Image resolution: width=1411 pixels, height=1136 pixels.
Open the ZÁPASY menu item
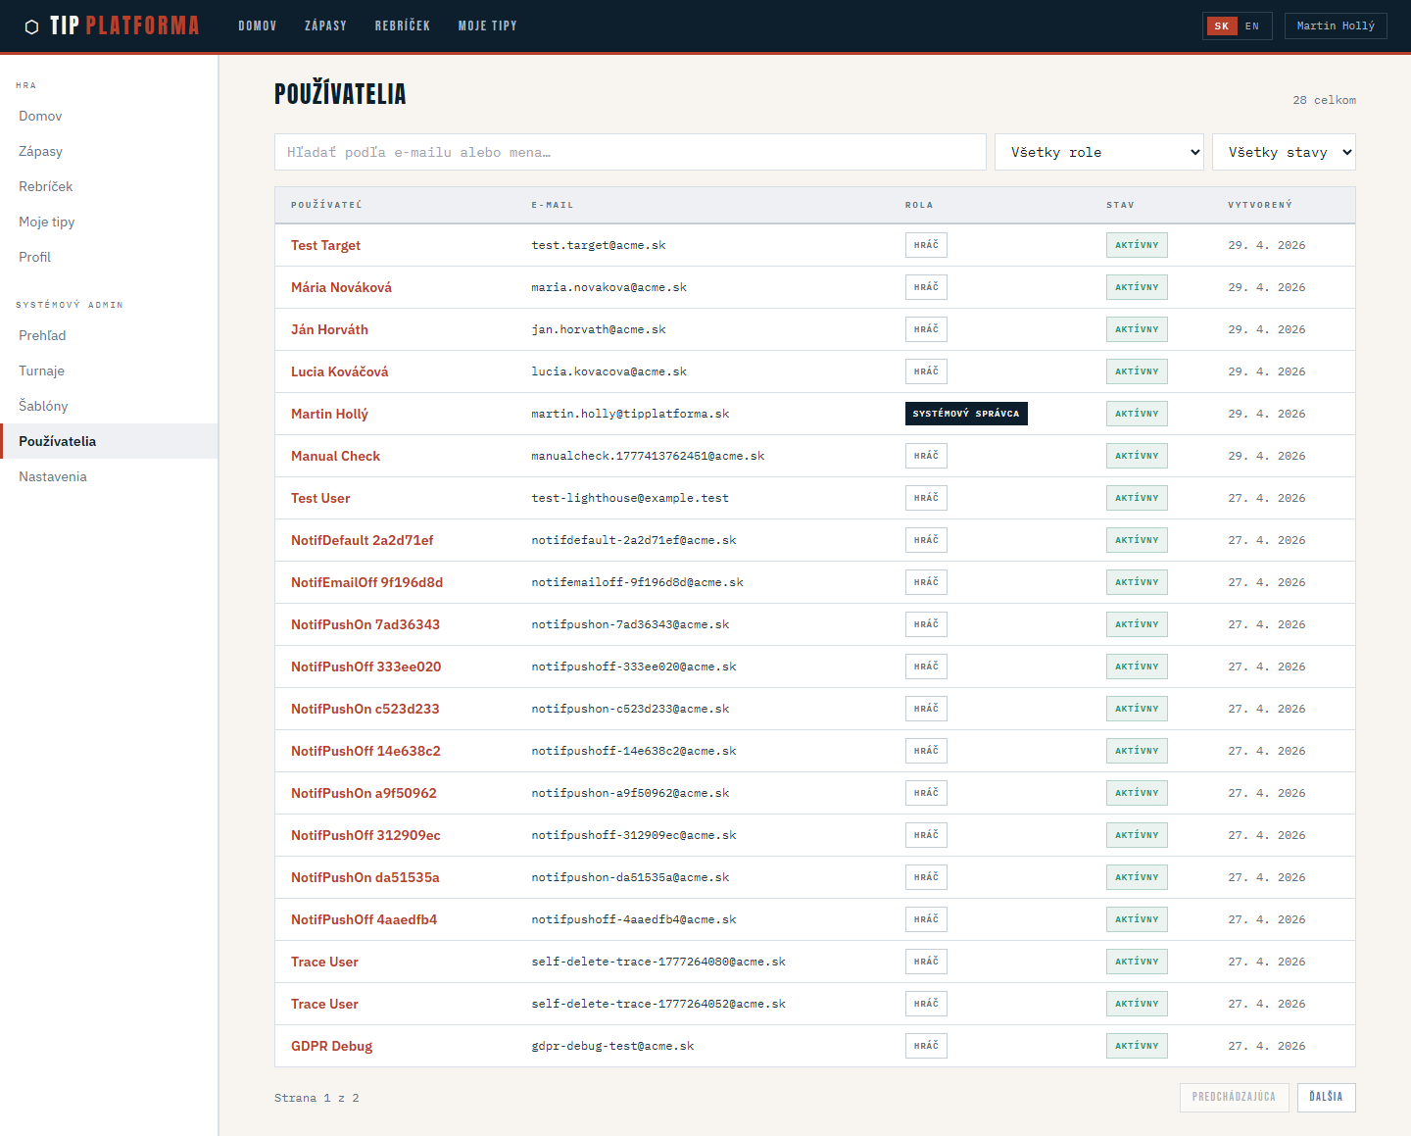pos(325,25)
